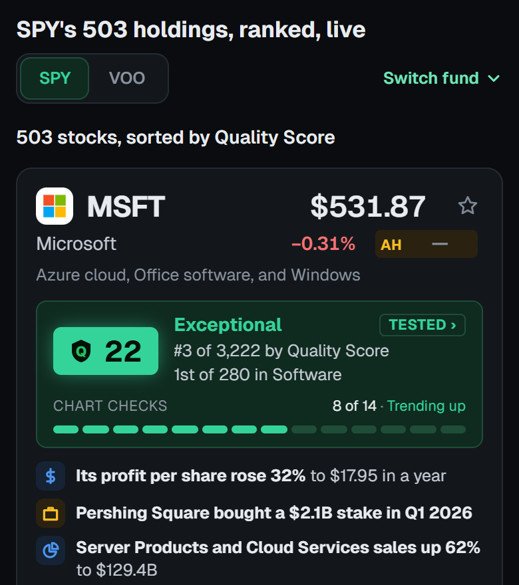Click the Exceptional rating label

coord(228,325)
